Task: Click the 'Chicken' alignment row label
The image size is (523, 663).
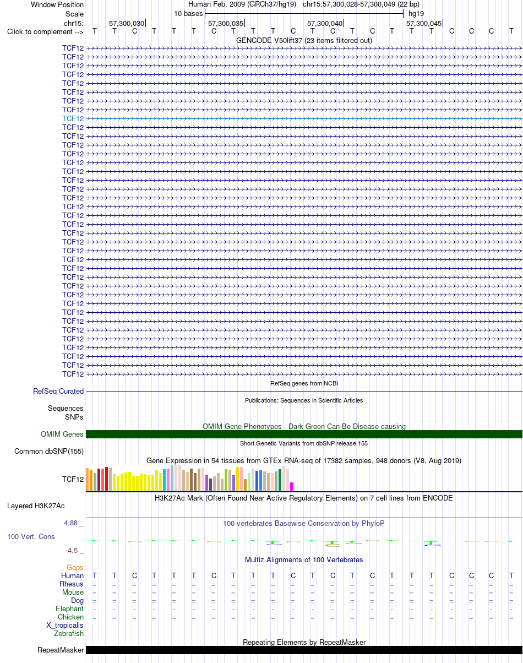Action: 71,617
